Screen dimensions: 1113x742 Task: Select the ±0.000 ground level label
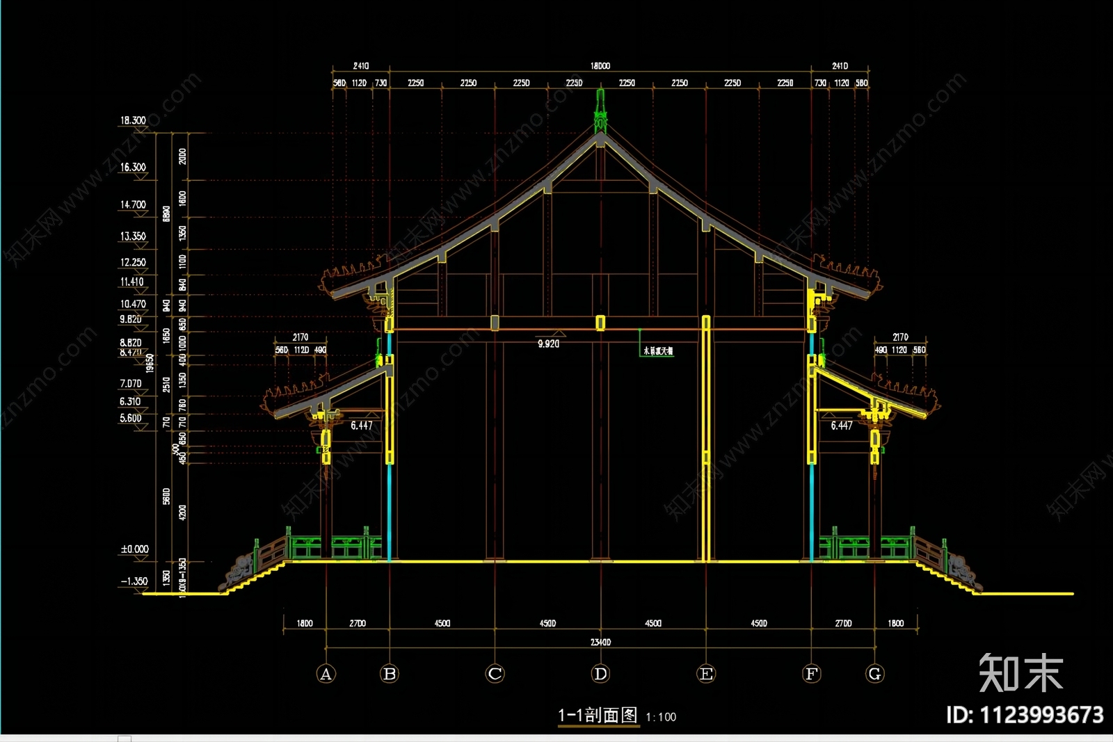coord(134,549)
